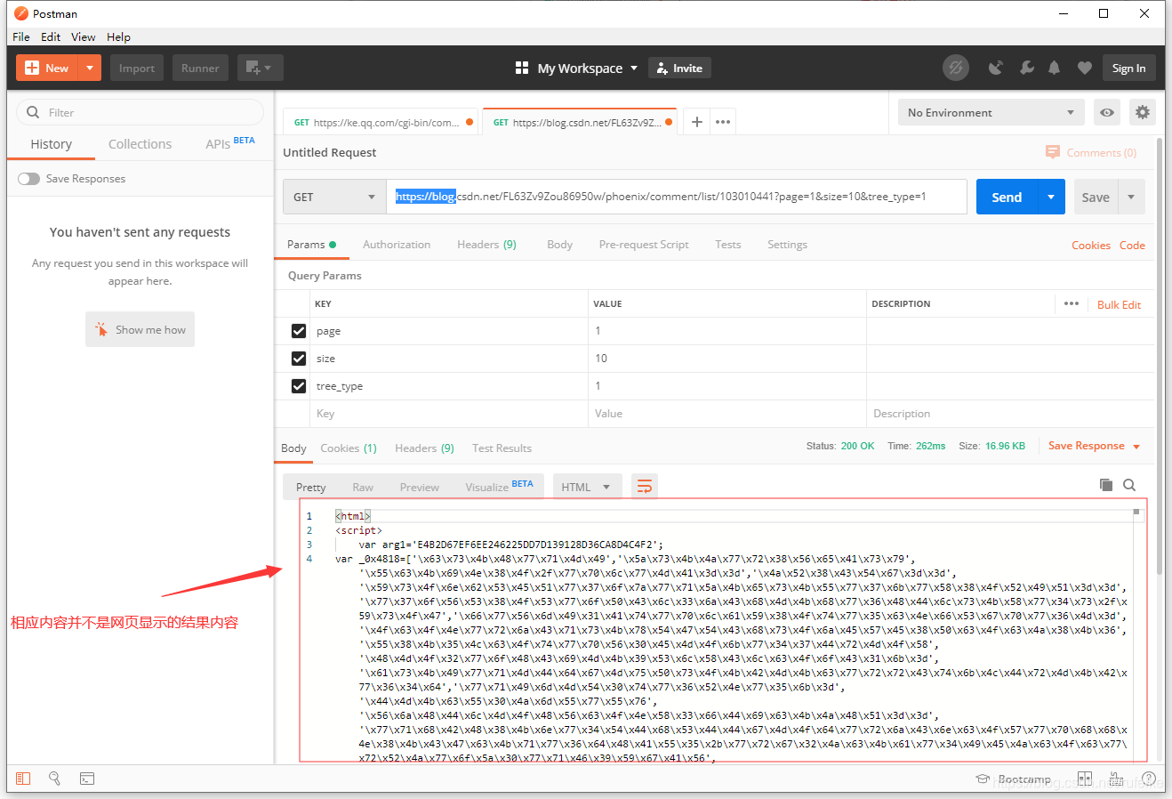The width and height of the screenshot is (1172, 799).
Task: Expand the My Workspace dropdown
Action: click(634, 68)
